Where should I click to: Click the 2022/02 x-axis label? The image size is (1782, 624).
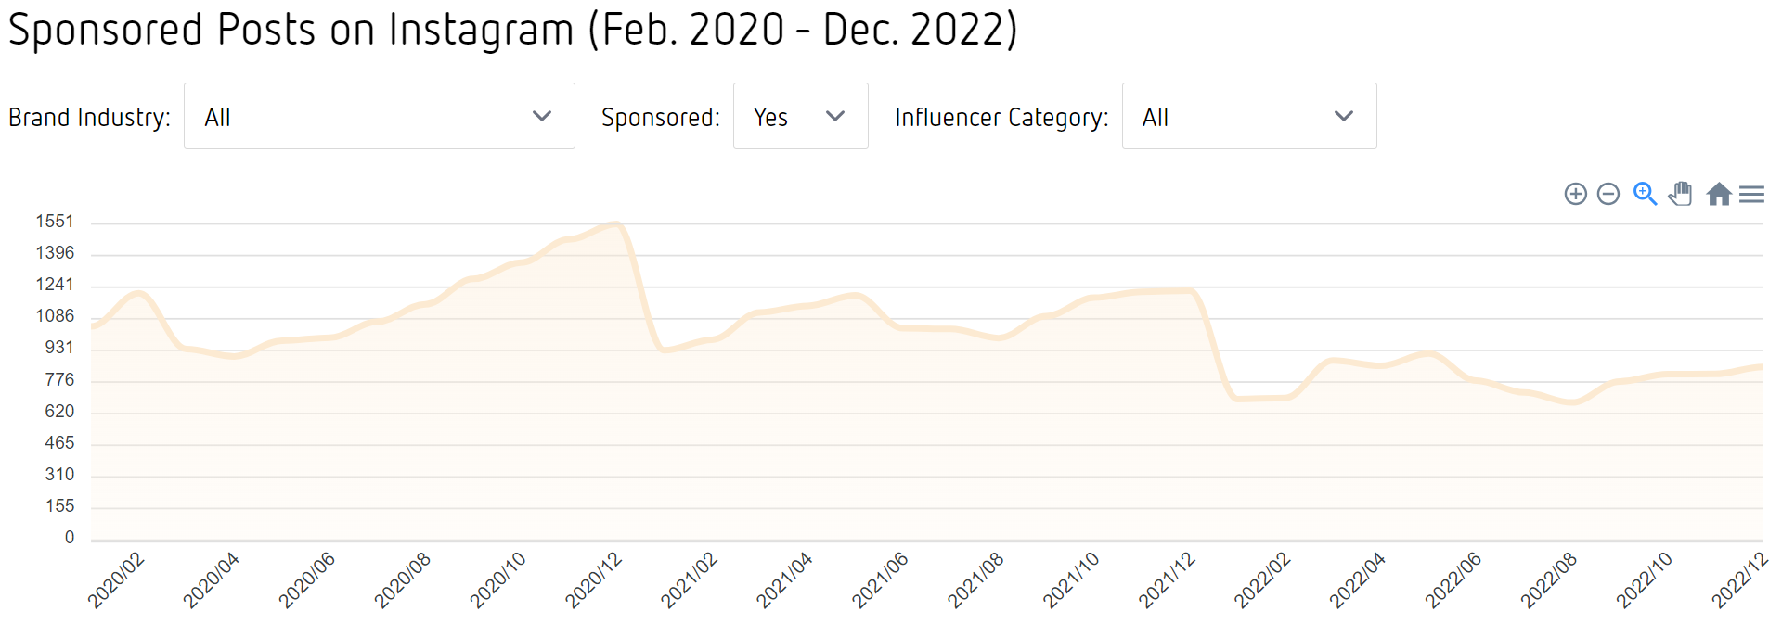1262,580
